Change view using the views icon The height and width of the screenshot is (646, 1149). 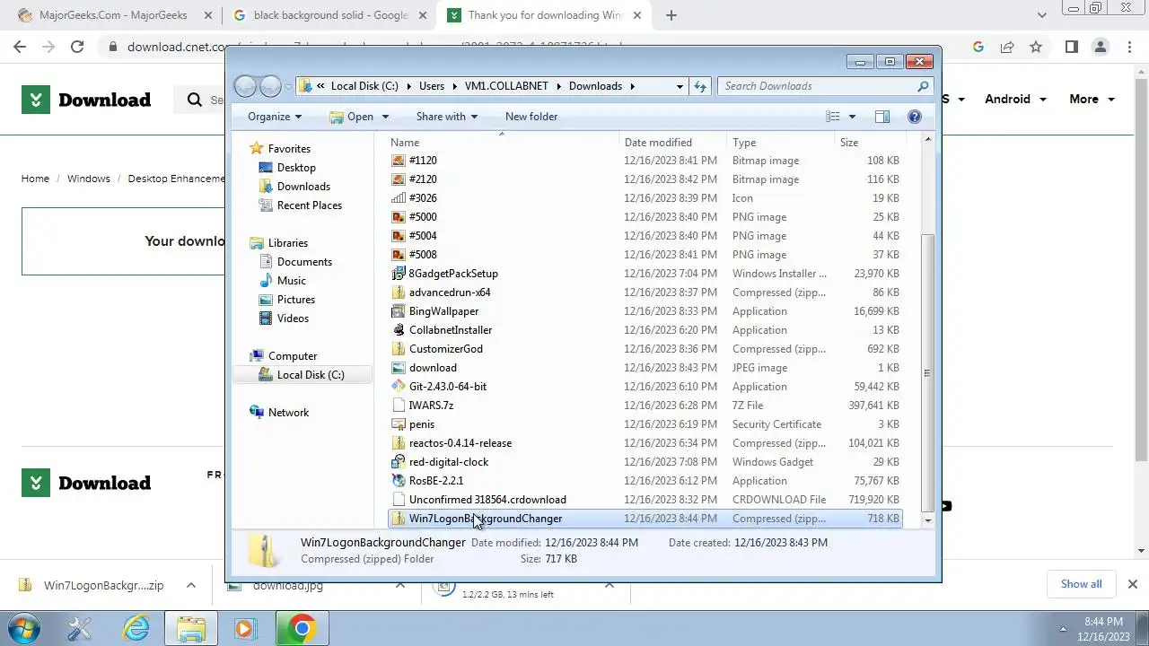click(x=833, y=117)
